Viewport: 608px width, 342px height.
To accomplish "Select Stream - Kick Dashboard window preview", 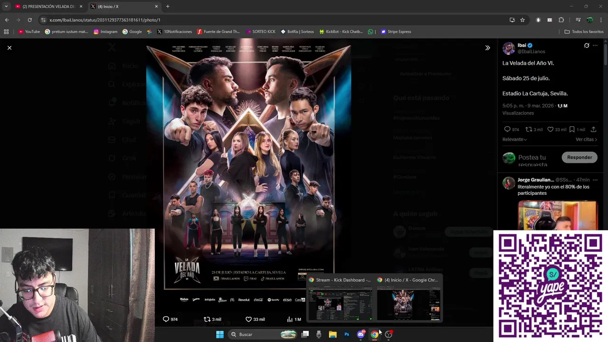I will pos(340,298).
